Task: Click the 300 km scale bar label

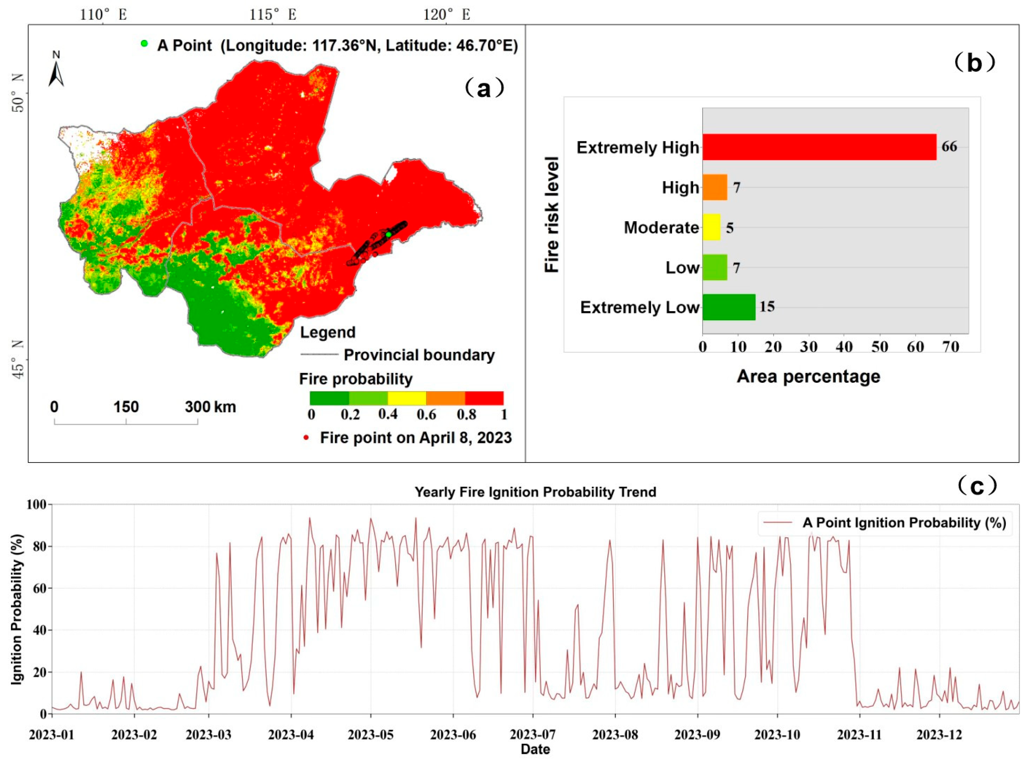Action: click(210, 407)
